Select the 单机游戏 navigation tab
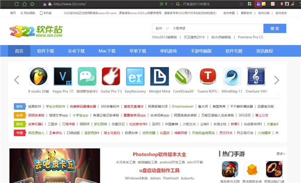The width and height of the screenshot is (301, 183). [x=169, y=51]
